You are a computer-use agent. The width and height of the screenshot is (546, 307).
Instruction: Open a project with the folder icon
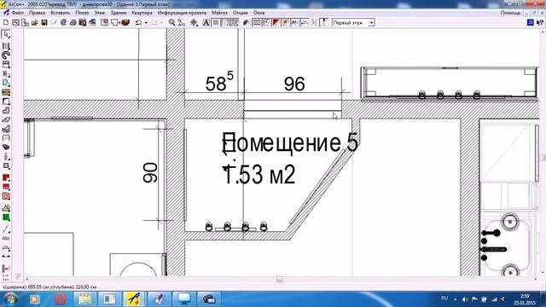[x=34, y=23]
